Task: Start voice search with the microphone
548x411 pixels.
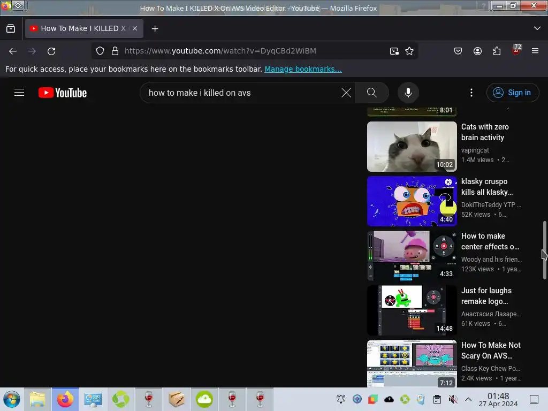Action: click(x=408, y=93)
